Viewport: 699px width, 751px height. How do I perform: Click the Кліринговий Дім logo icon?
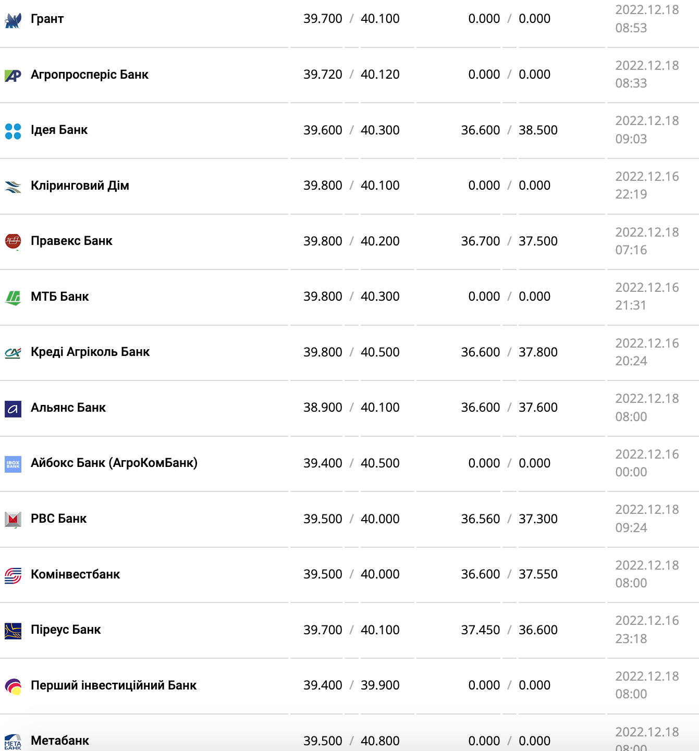[x=13, y=187]
